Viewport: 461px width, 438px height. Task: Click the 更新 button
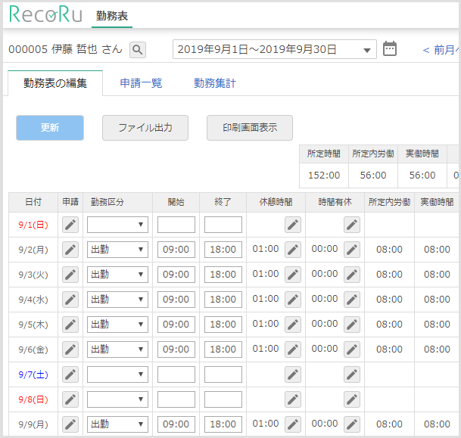coord(50,128)
